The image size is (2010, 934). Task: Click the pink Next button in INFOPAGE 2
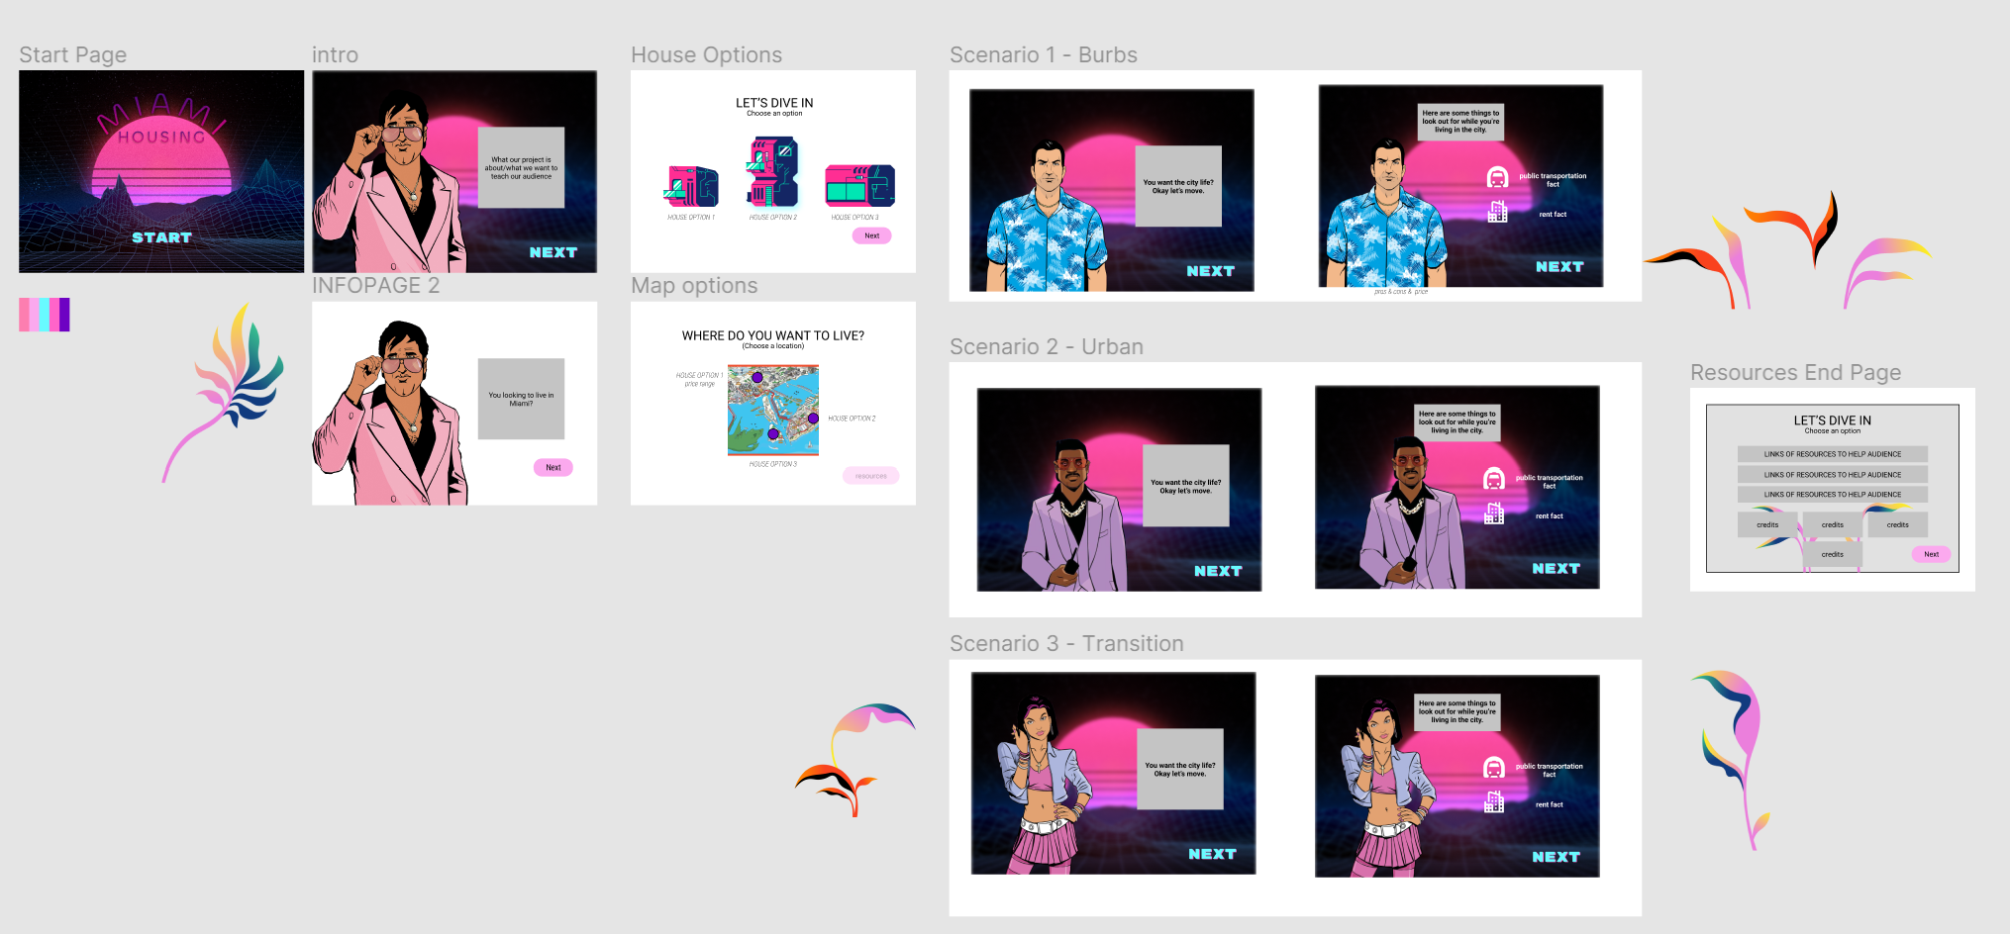coord(553,467)
